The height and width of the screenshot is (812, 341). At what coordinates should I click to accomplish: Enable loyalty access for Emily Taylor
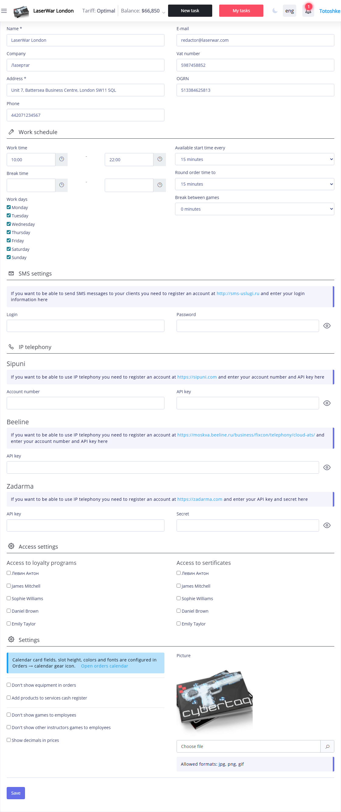pyautogui.click(x=9, y=623)
